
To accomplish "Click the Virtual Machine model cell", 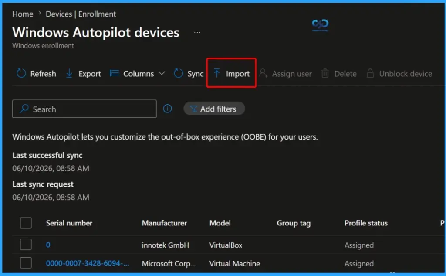I will pyautogui.click(x=235, y=263).
